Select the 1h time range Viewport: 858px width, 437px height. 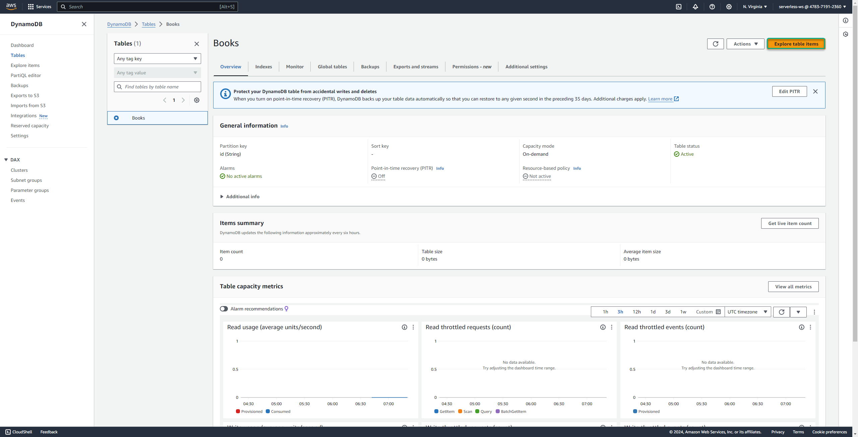pyautogui.click(x=605, y=312)
